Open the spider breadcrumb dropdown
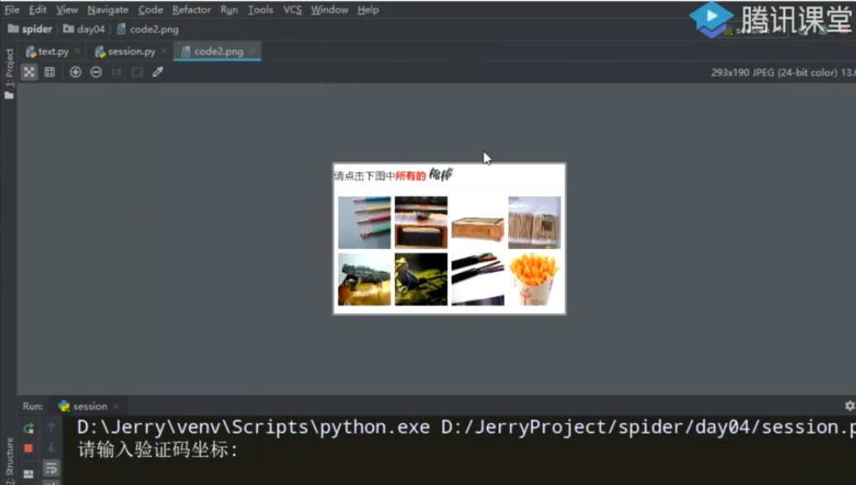856x485 pixels. point(35,28)
